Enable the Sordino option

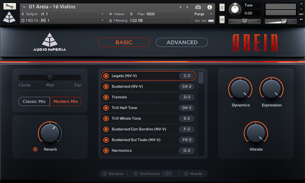pos(104,173)
